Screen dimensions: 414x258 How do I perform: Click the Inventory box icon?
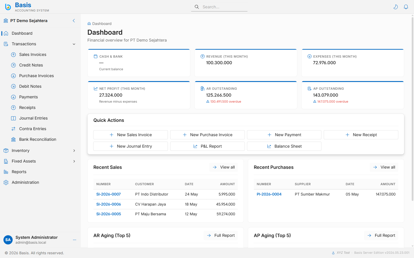click(x=6, y=150)
